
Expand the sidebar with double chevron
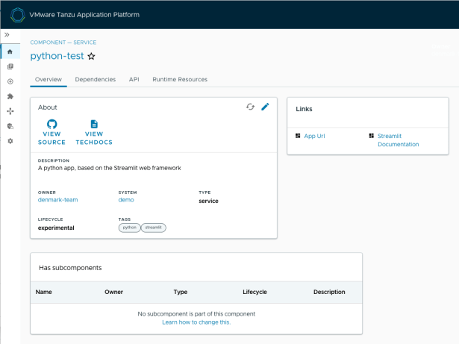pos(7,35)
